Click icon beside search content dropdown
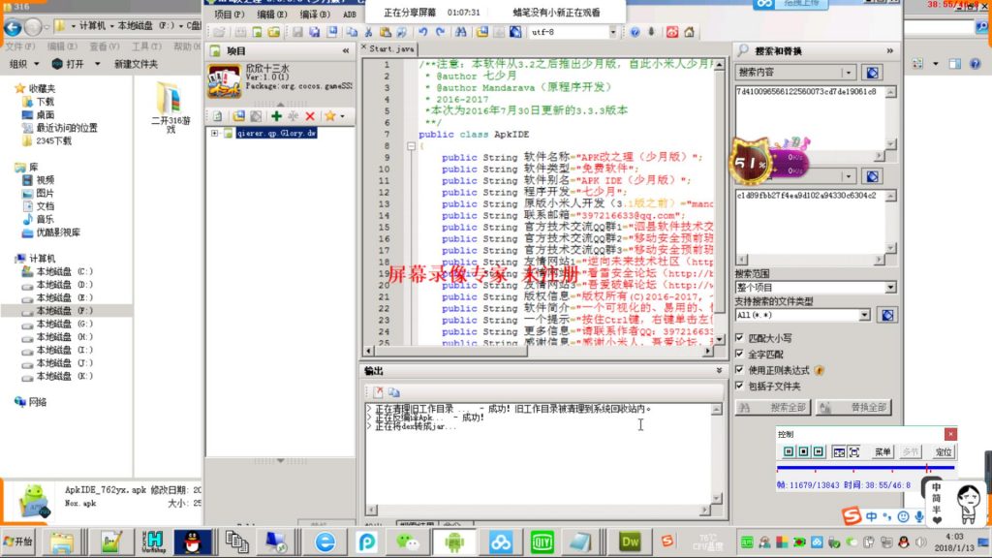 click(x=873, y=72)
